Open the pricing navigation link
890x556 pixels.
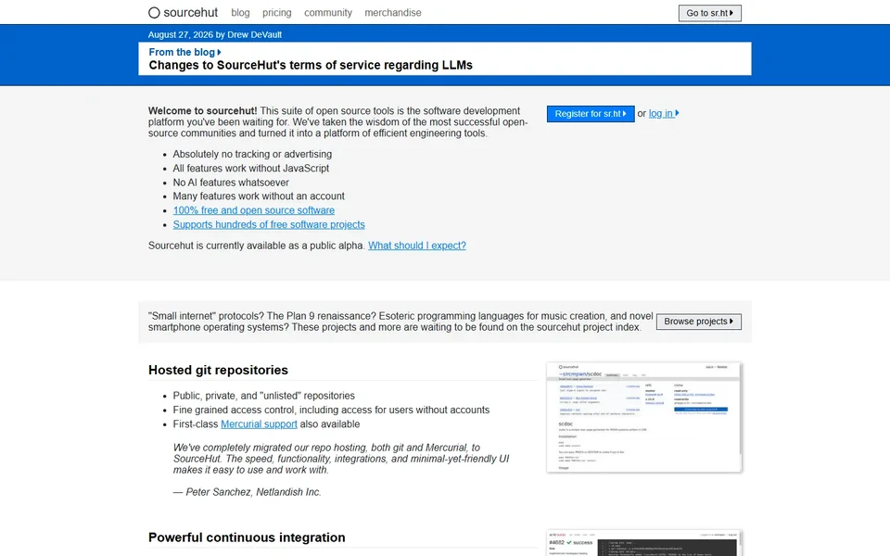pyautogui.click(x=277, y=12)
